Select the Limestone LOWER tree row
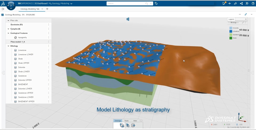Viewport: 256px width, 130px height. [29, 54]
